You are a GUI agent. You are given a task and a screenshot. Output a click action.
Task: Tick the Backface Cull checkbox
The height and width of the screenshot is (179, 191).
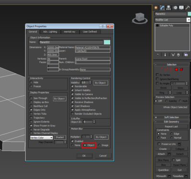[31, 106]
